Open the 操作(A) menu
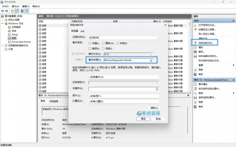Image resolution: width=236 pixels, height=147 pixels. click(16, 6)
